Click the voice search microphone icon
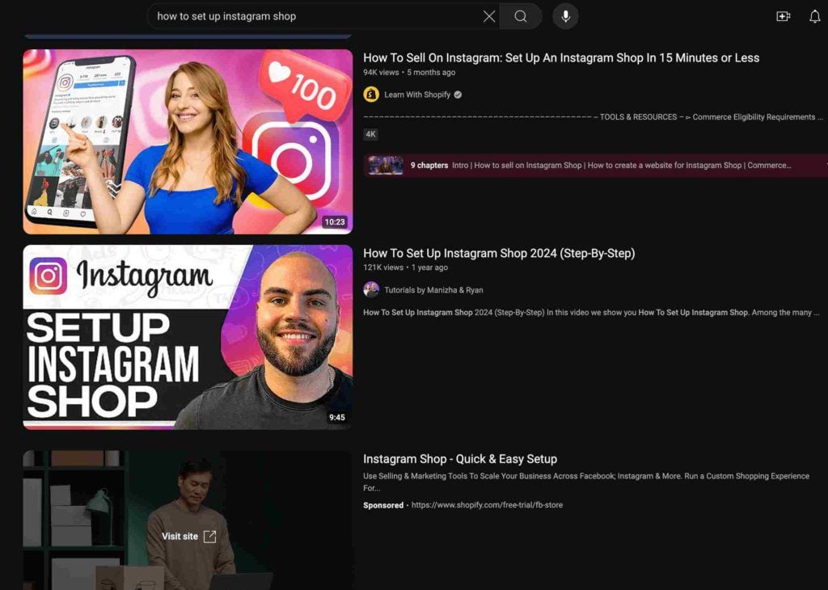This screenshot has height=590, width=828. pyautogui.click(x=564, y=16)
